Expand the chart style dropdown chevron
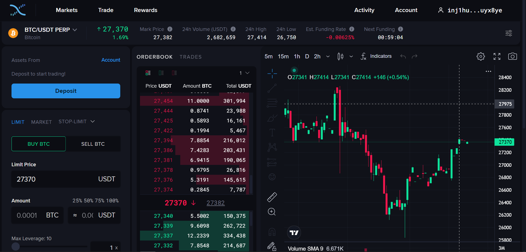The image size is (526, 252). point(351,56)
